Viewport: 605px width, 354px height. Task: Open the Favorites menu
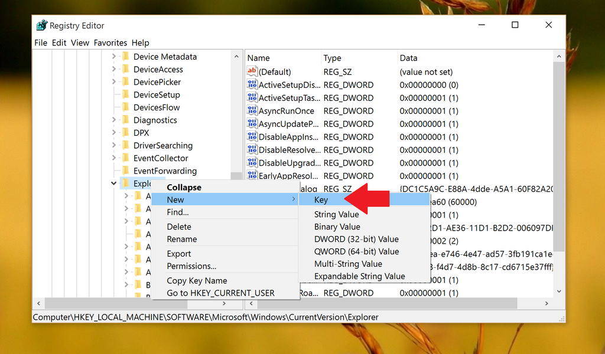coord(110,42)
